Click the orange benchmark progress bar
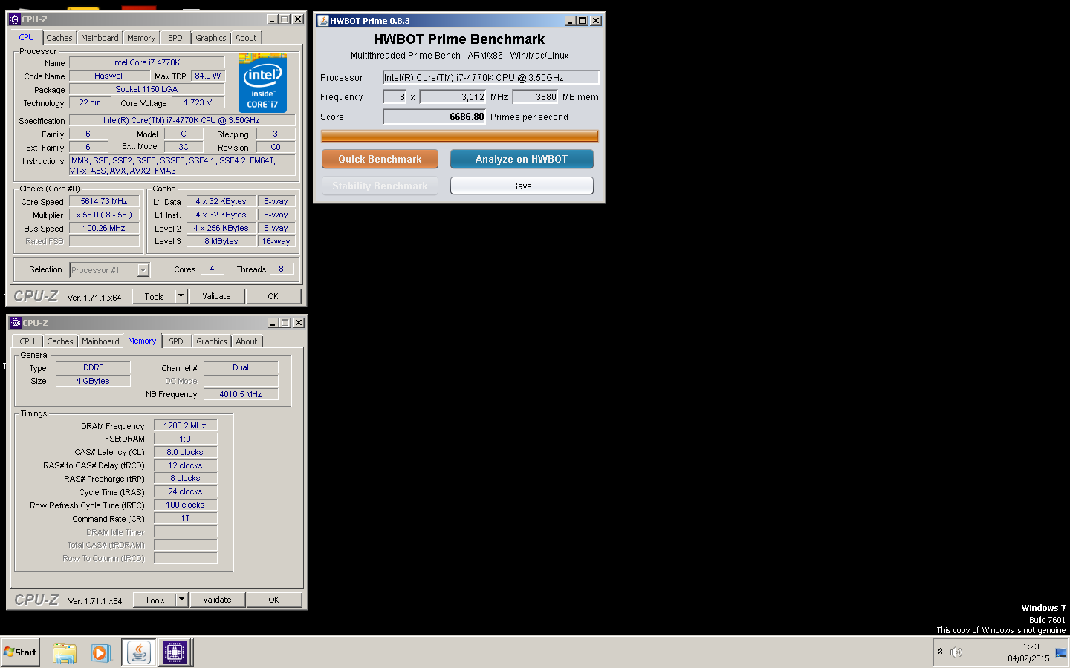 [x=460, y=136]
